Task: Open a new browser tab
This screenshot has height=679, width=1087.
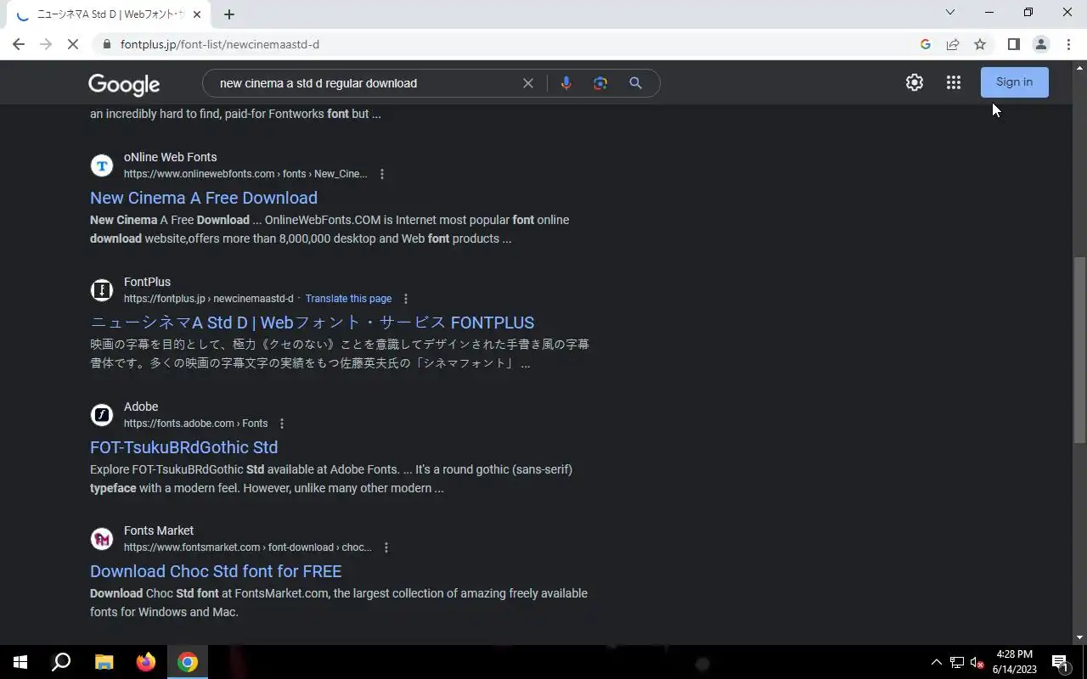Action: click(x=229, y=14)
